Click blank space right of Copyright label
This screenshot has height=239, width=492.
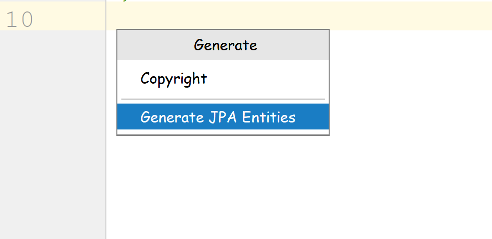[270, 79]
